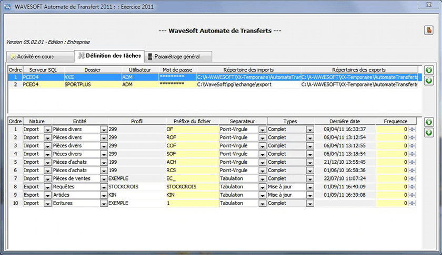
Task: Click import path C:\WaveSoft\pgi\echange\export
Action: pyautogui.click(x=234, y=84)
